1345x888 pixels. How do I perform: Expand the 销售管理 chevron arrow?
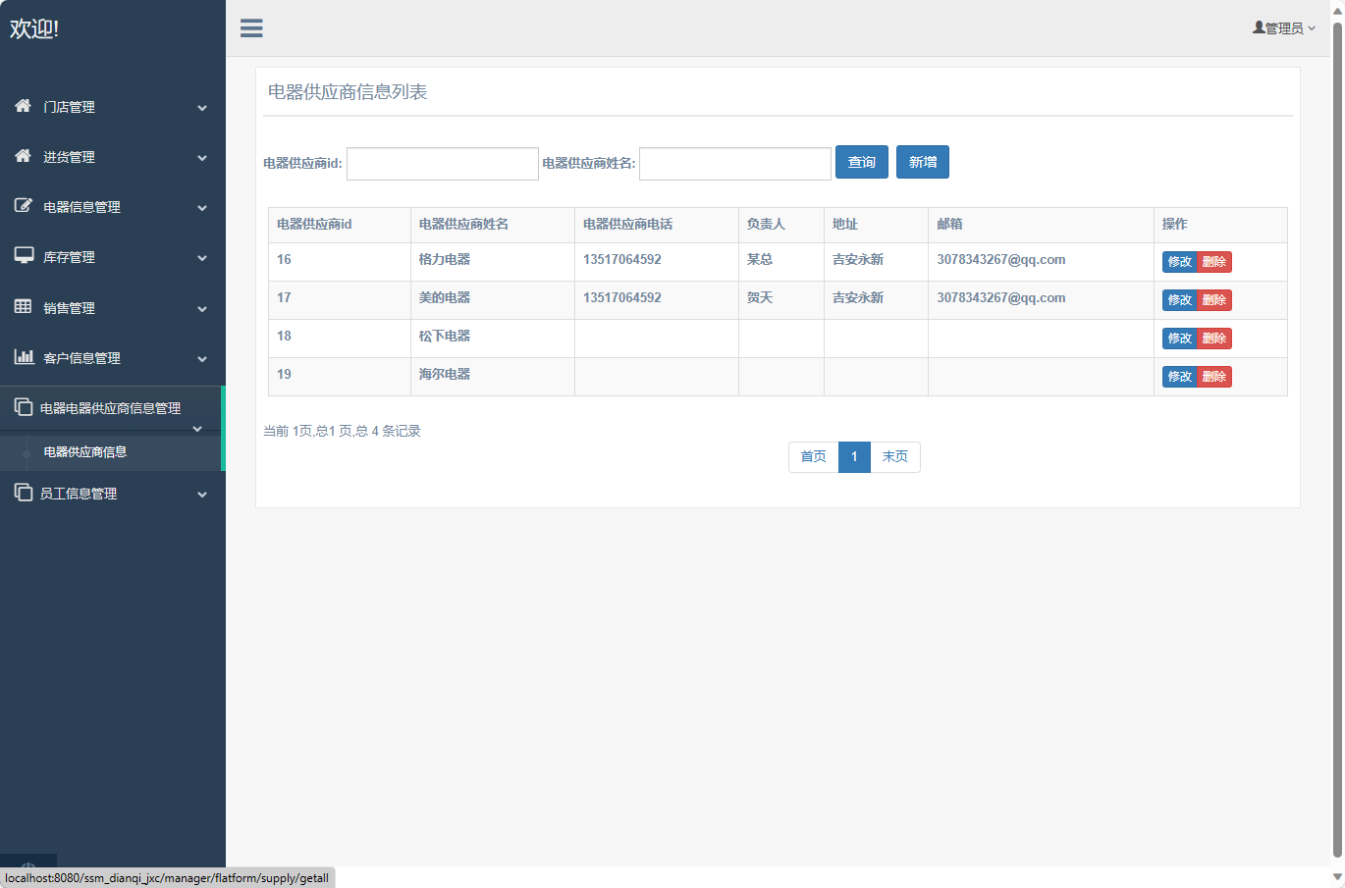pyautogui.click(x=202, y=309)
